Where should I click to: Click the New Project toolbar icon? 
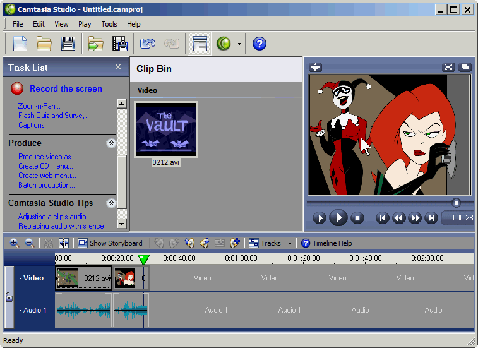[20, 44]
